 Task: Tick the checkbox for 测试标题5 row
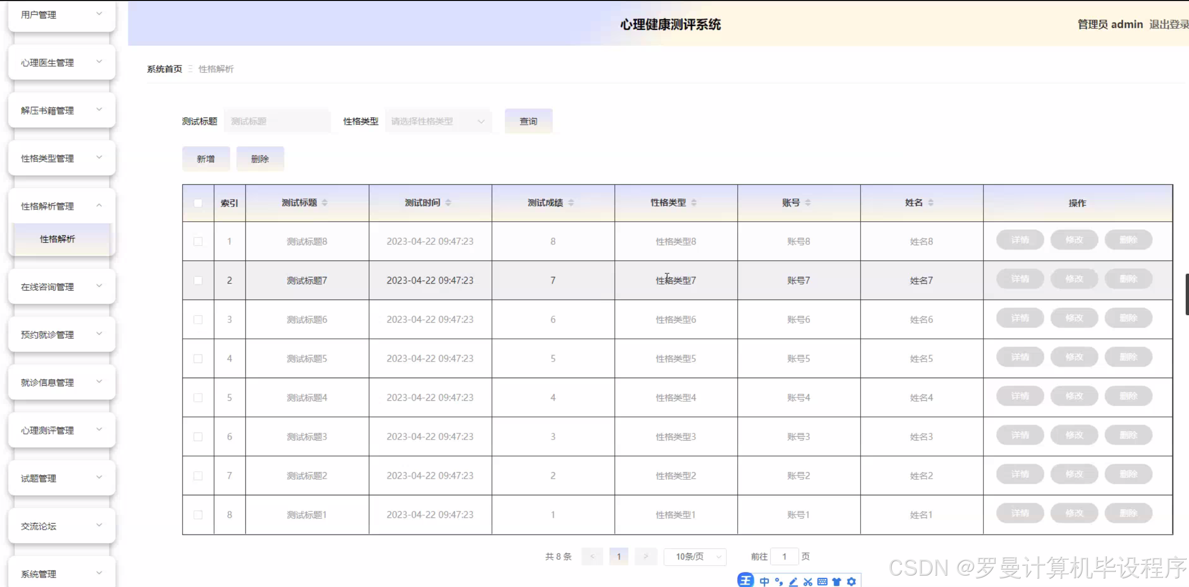[x=198, y=359]
